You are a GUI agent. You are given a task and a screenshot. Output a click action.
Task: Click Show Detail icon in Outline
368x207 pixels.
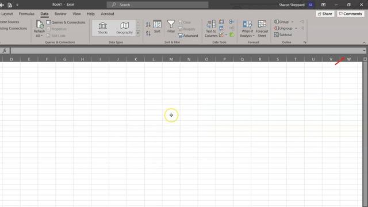[302, 22]
